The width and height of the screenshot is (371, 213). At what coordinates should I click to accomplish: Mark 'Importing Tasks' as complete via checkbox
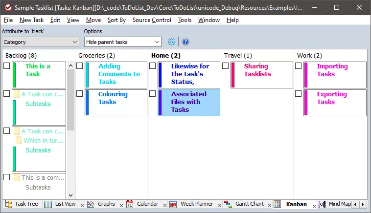(299, 66)
